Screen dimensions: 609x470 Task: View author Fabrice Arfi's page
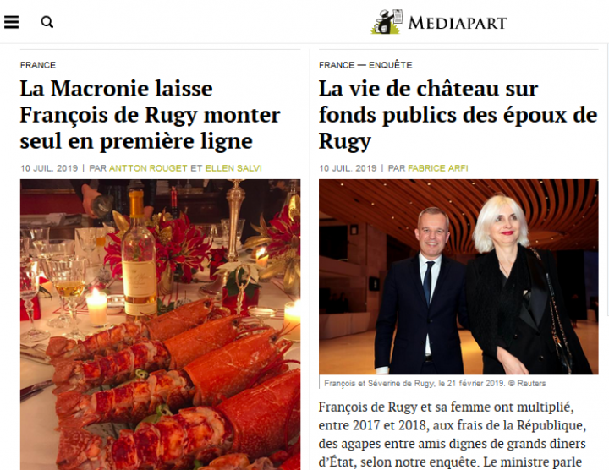tap(438, 168)
